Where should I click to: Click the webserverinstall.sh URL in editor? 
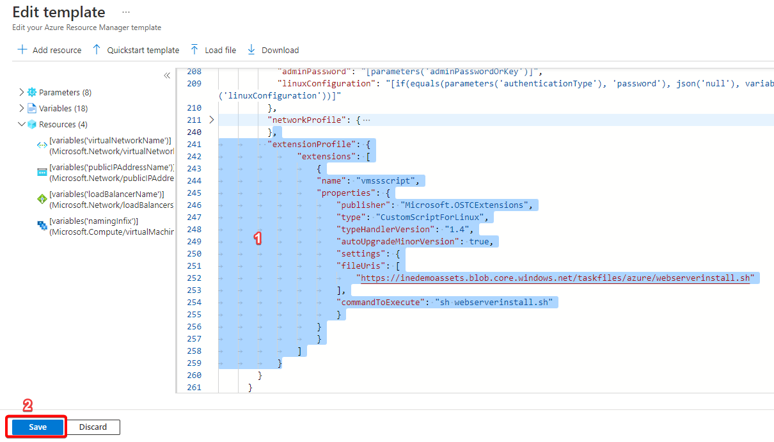[554, 278]
